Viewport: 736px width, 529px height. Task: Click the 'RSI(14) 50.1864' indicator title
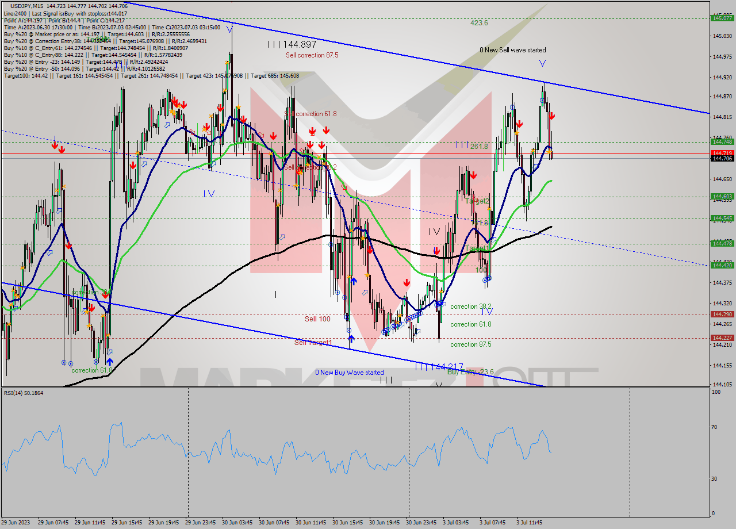pos(24,393)
